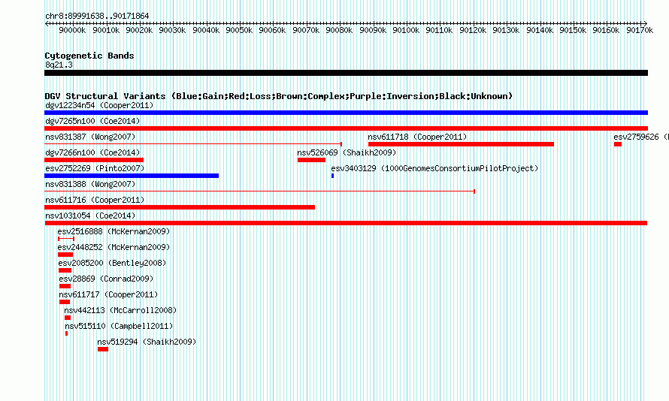The width and height of the screenshot is (669, 401).
Task: Click the chr8:89991638..90171864 coordinate text
Action: point(97,16)
